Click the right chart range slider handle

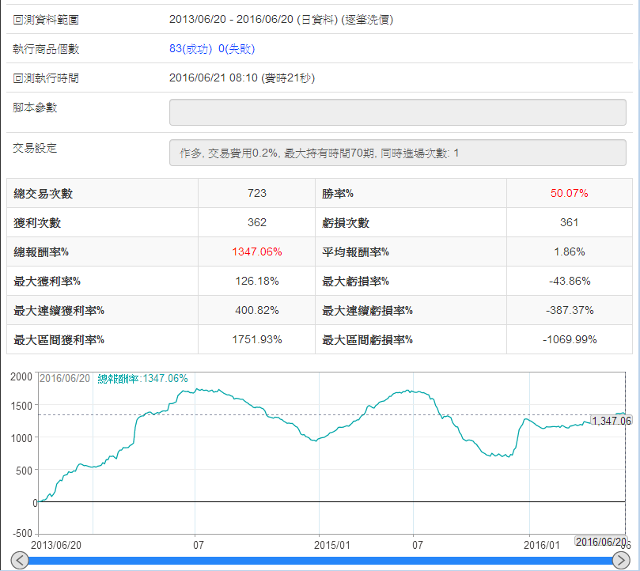pyautogui.click(x=620, y=560)
